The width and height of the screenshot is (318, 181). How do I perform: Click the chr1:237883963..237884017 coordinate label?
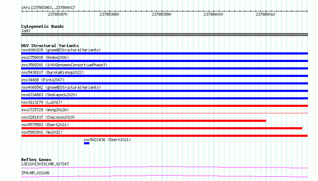(x=48, y=7)
